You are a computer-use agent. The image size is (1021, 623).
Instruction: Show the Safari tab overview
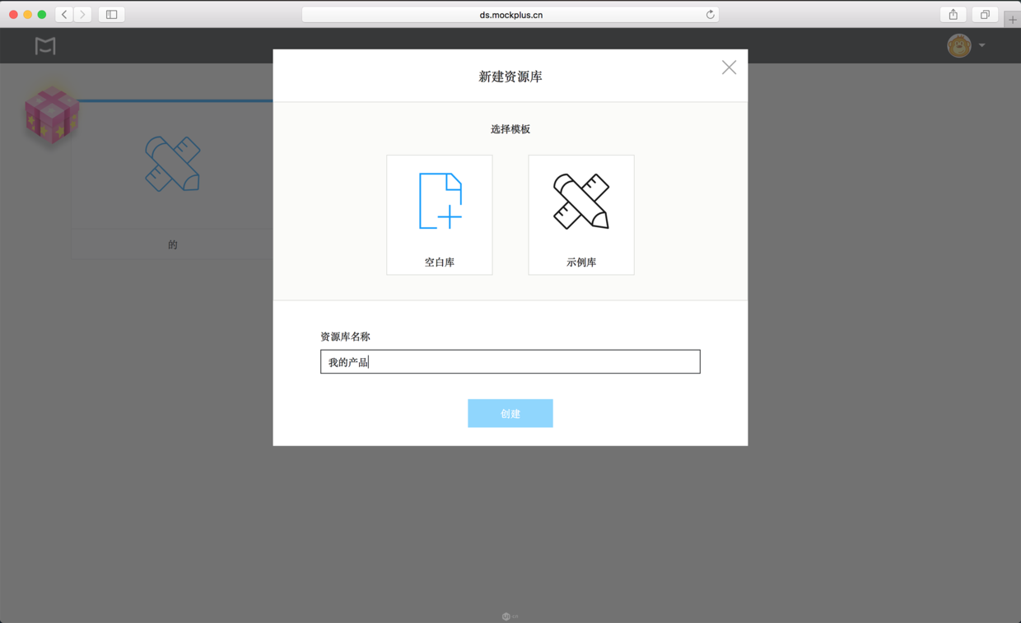(x=984, y=15)
